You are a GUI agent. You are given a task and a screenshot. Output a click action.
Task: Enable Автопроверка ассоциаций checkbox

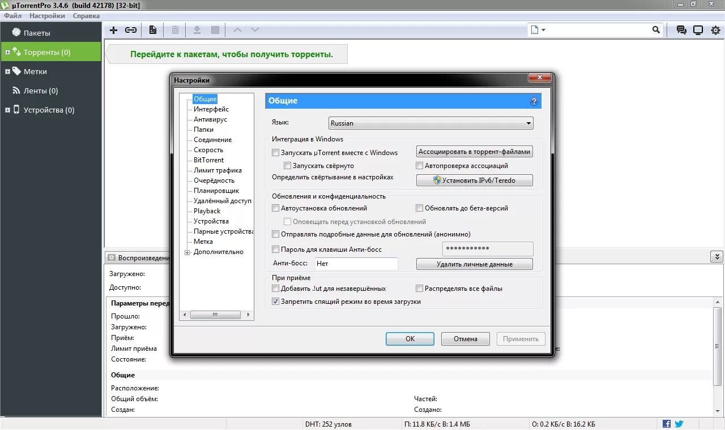point(420,166)
